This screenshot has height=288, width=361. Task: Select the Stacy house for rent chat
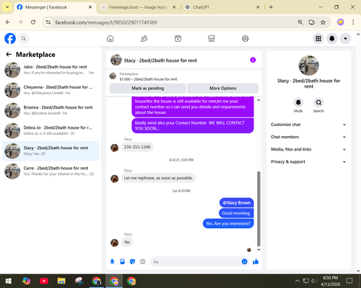tap(51, 151)
